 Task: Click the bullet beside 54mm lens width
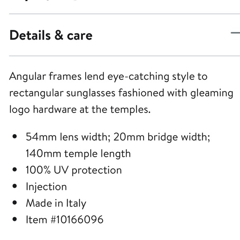(x=15, y=136)
